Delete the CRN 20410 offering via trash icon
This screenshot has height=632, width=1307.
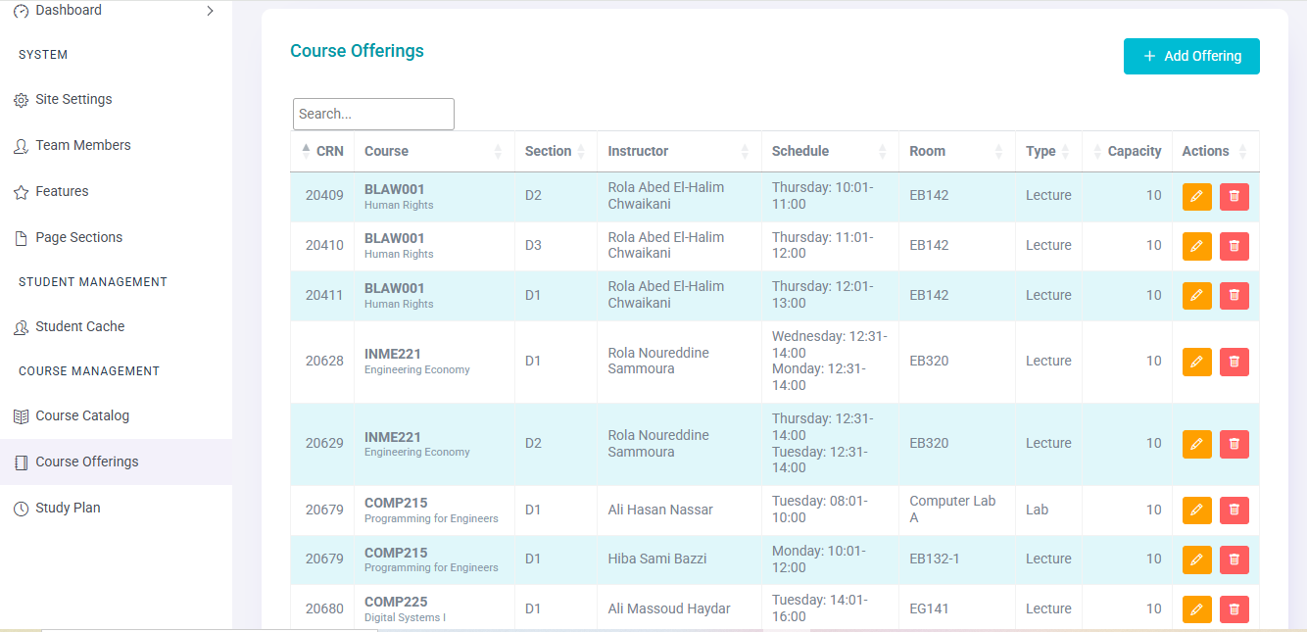1234,246
